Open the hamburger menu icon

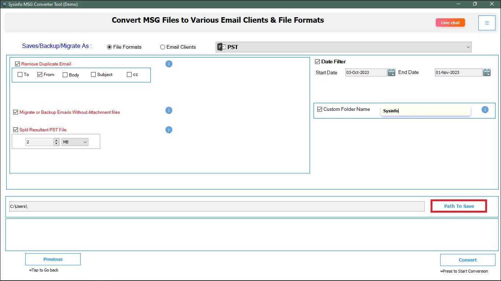click(487, 23)
